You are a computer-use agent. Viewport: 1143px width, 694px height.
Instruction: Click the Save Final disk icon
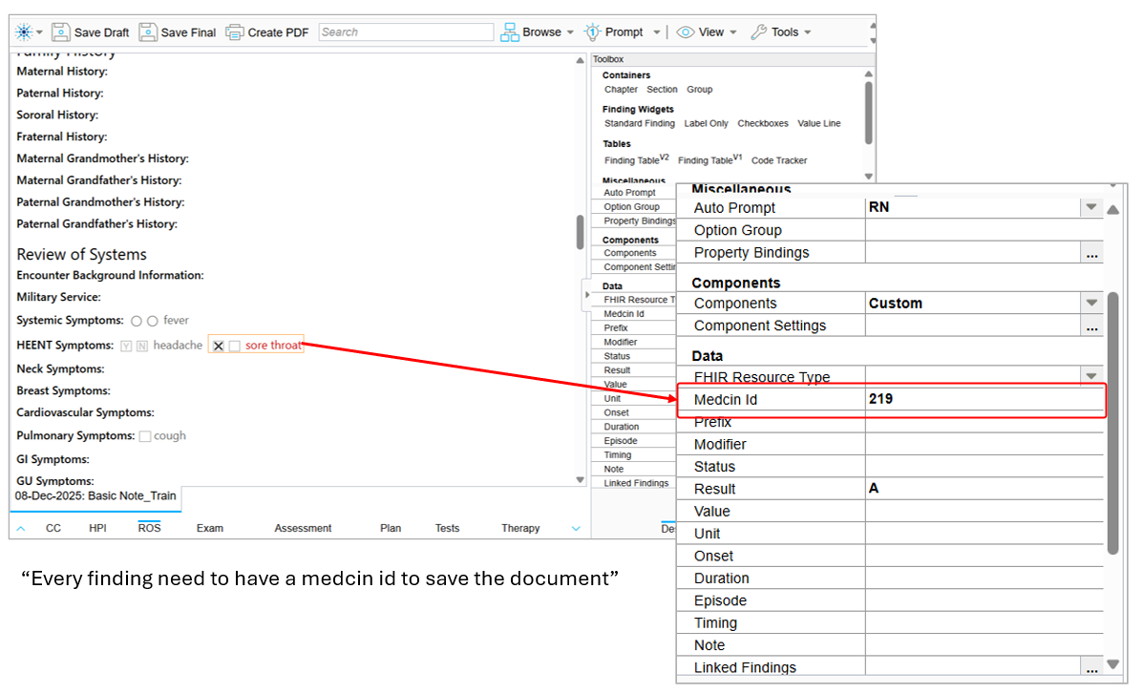tap(148, 32)
